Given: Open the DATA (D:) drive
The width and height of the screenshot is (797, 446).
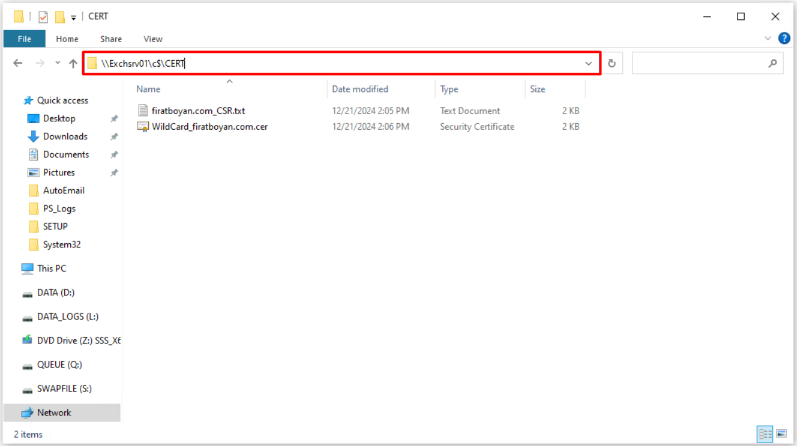Looking at the screenshot, I should [55, 292].
